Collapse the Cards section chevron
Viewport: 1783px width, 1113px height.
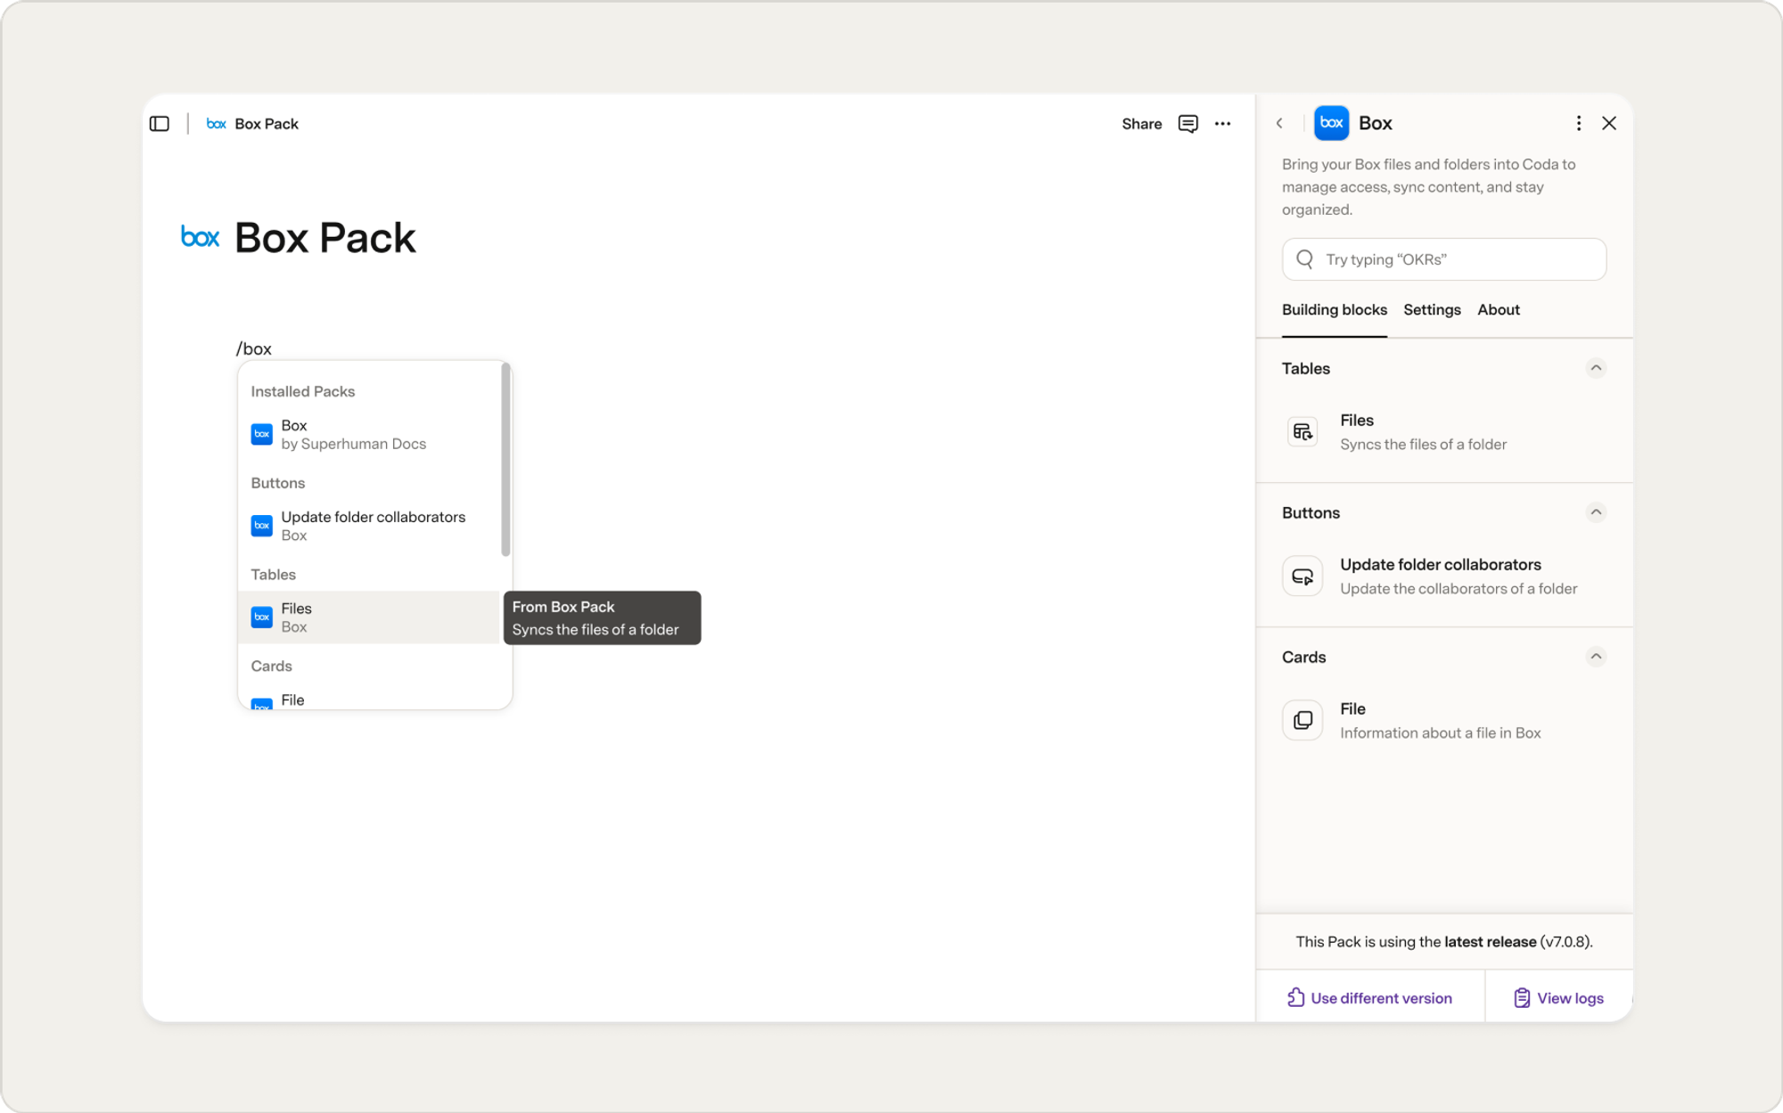tap(1596, 657)
